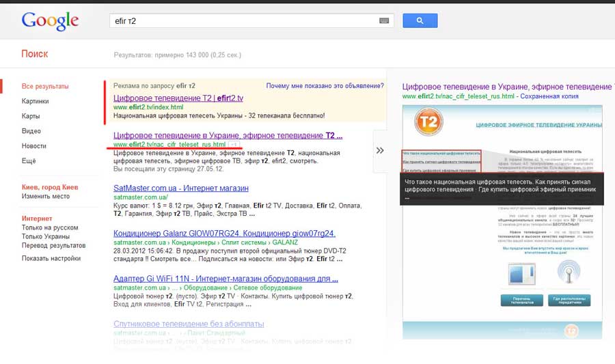Open the preview panel title link
615x364 pixels.
coord(508,87)
